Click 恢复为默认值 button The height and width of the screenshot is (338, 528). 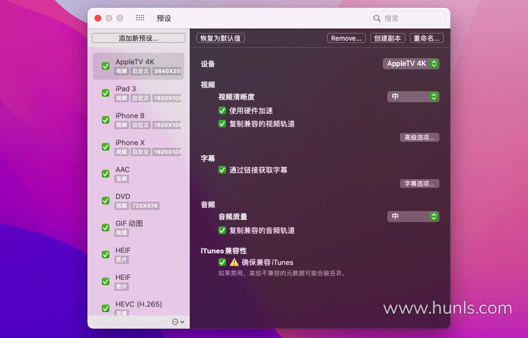[x=220, y=38]
